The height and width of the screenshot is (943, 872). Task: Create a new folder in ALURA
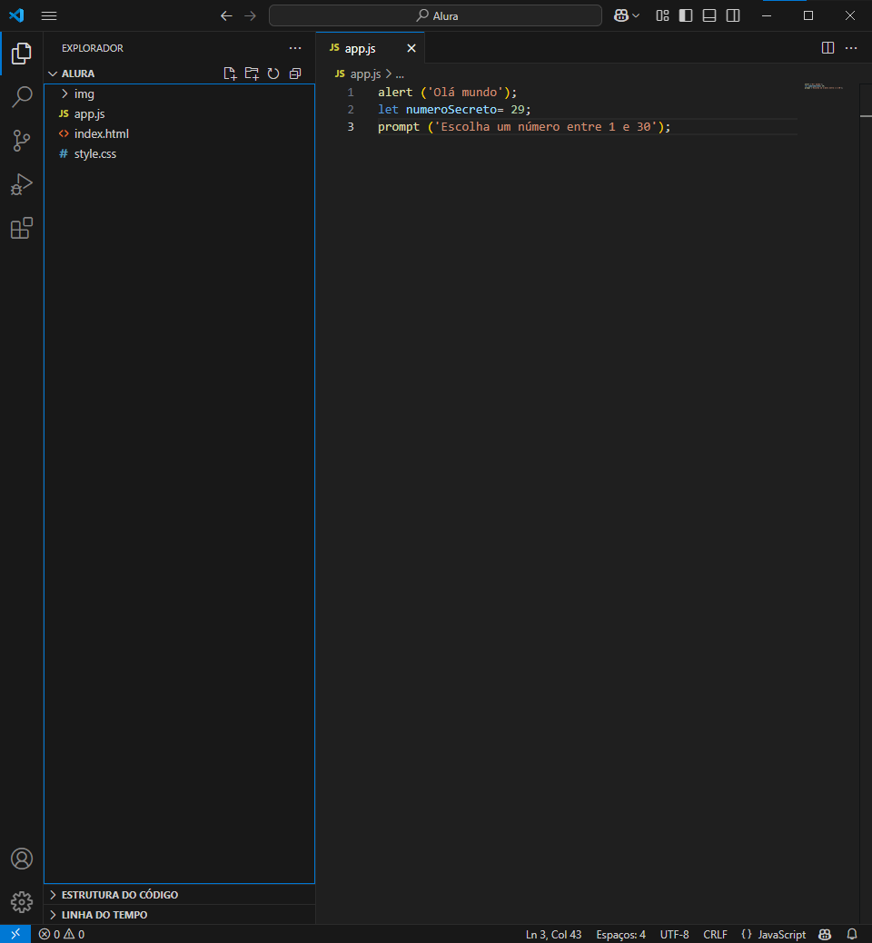point(252,74)
